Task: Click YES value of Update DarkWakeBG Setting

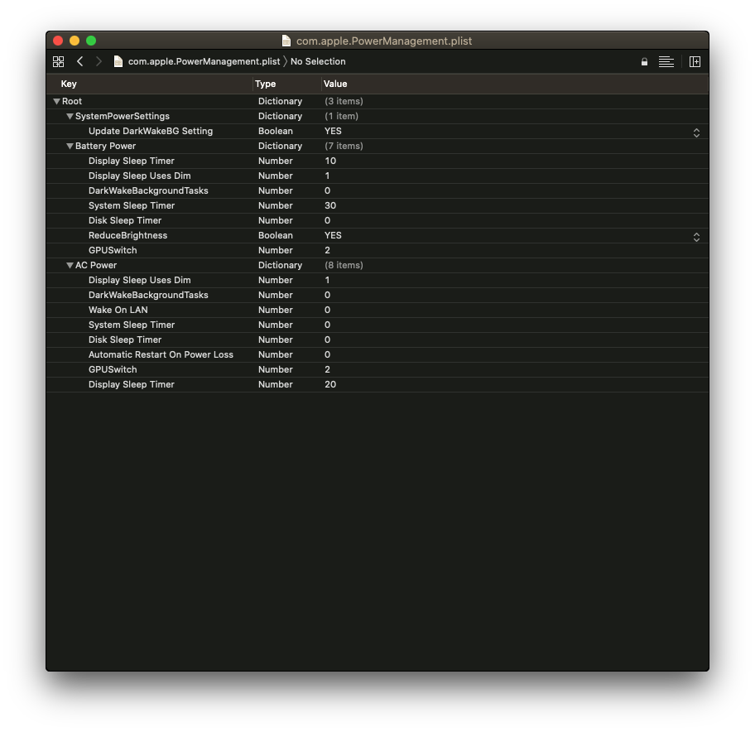Action: pyautogui.click(x=333, y=131)
